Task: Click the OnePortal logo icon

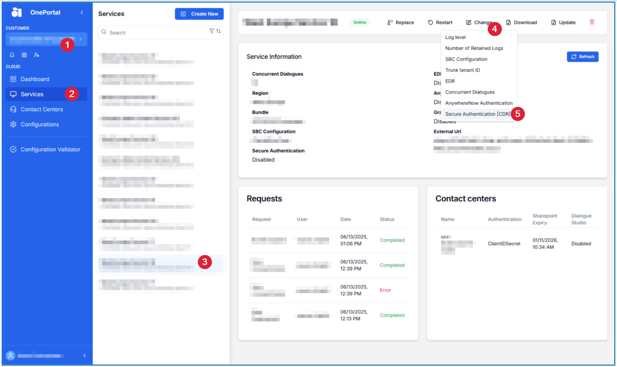Action: [16, 12]
